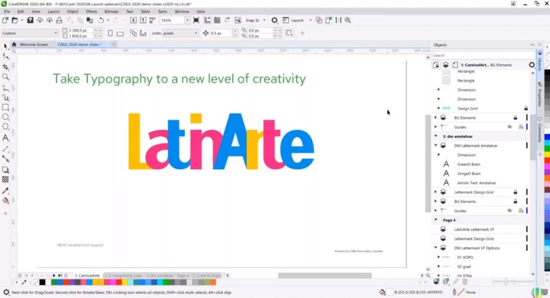Select the Freehand tool
The image size is (550, 298).
coord(5,87)
